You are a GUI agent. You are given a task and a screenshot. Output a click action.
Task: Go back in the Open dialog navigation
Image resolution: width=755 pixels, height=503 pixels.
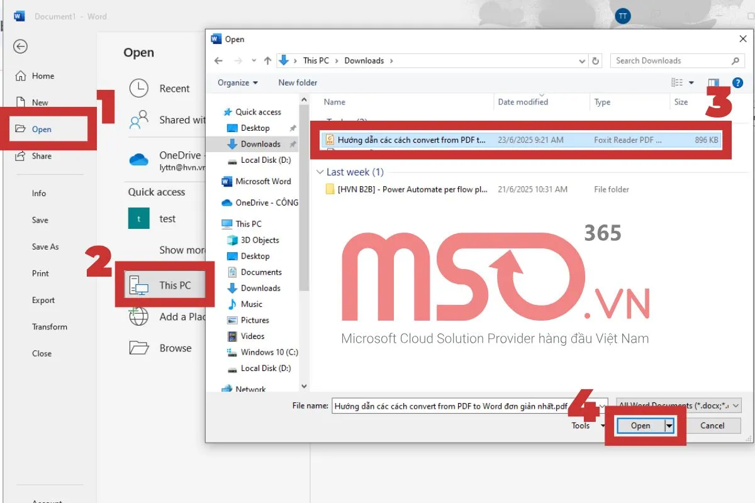[x=219, y=61]
